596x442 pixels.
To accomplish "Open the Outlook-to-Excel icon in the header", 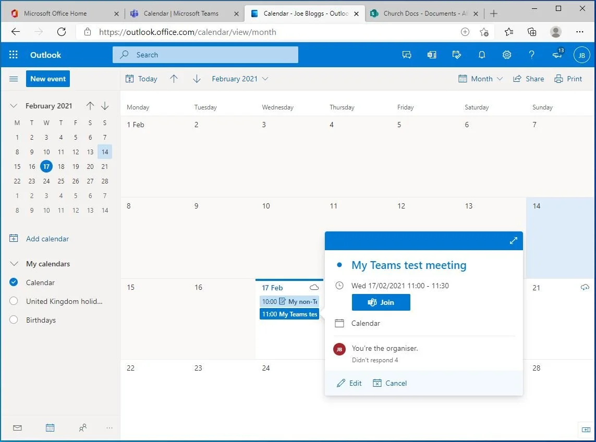I will click(432, 55).
